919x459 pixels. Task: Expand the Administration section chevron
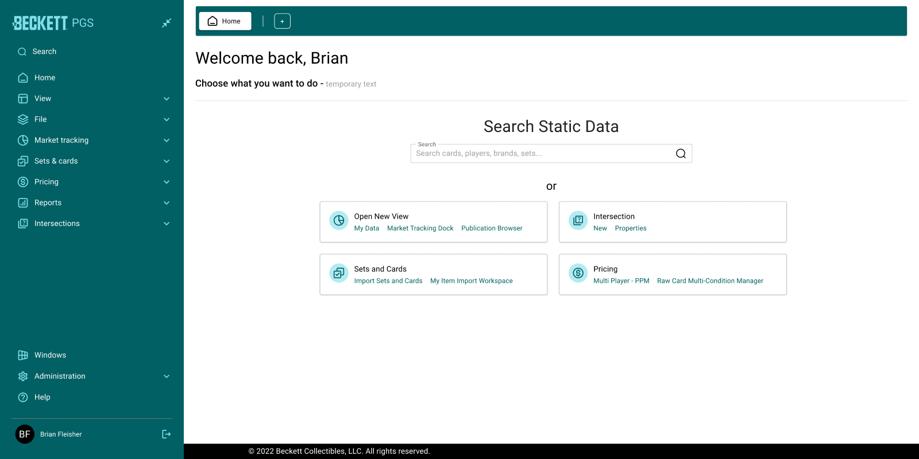pyautogui.click(x=167, y=376)
